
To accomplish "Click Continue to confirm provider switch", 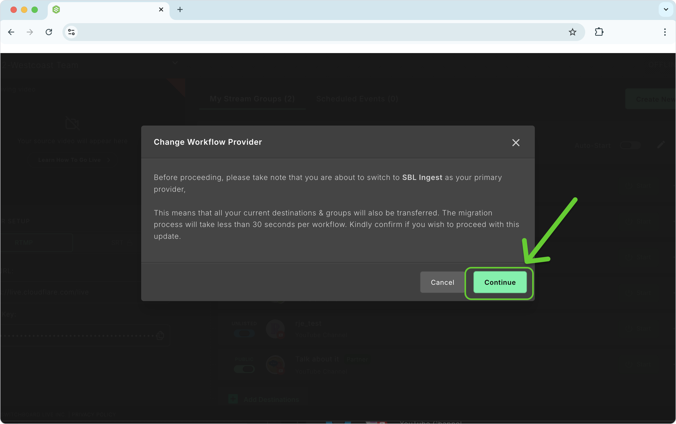I will [x=500, y=282].
